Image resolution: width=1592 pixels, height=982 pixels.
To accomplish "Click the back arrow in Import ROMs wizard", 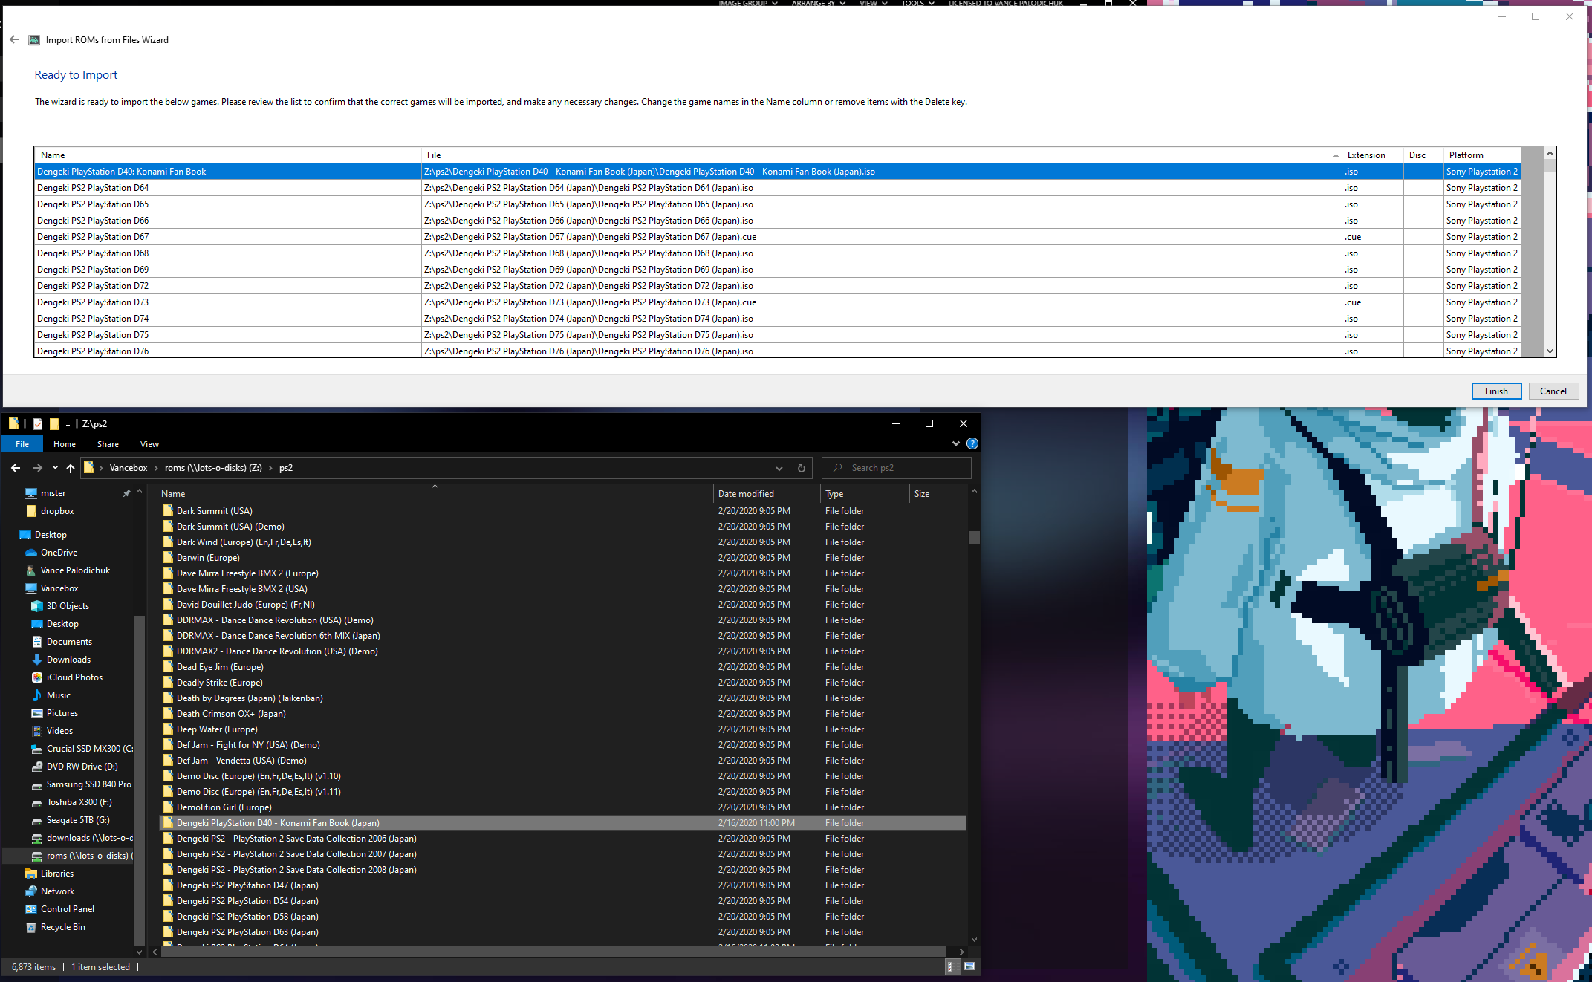I will [14, 39].
